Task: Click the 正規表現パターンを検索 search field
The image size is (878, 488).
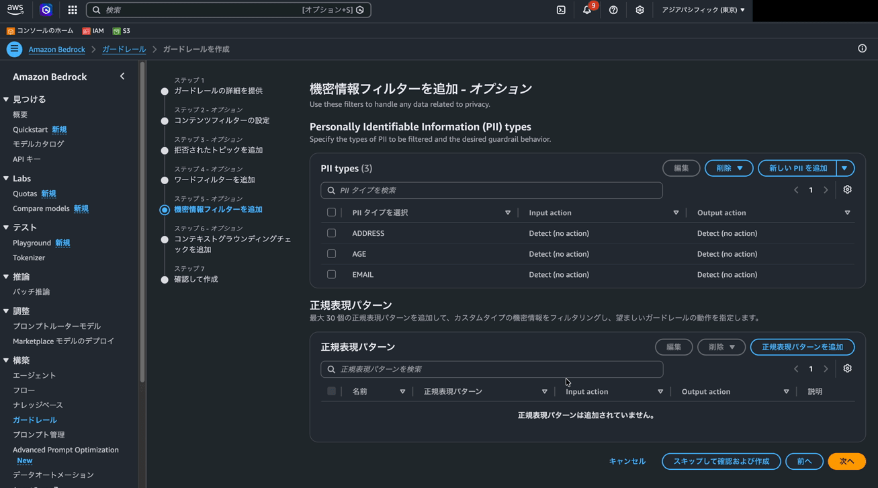Action: click(491, 369)
